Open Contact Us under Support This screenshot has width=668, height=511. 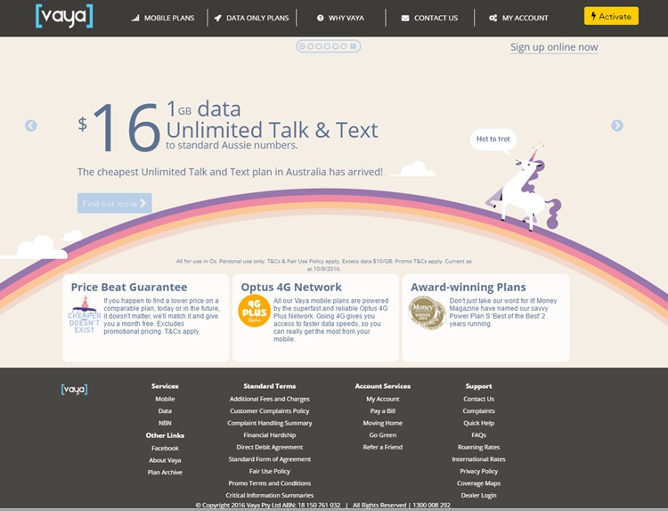(x=479, y=399)
